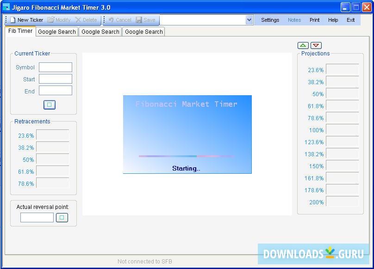Click the Delete toolbar button

coord(86,20)
